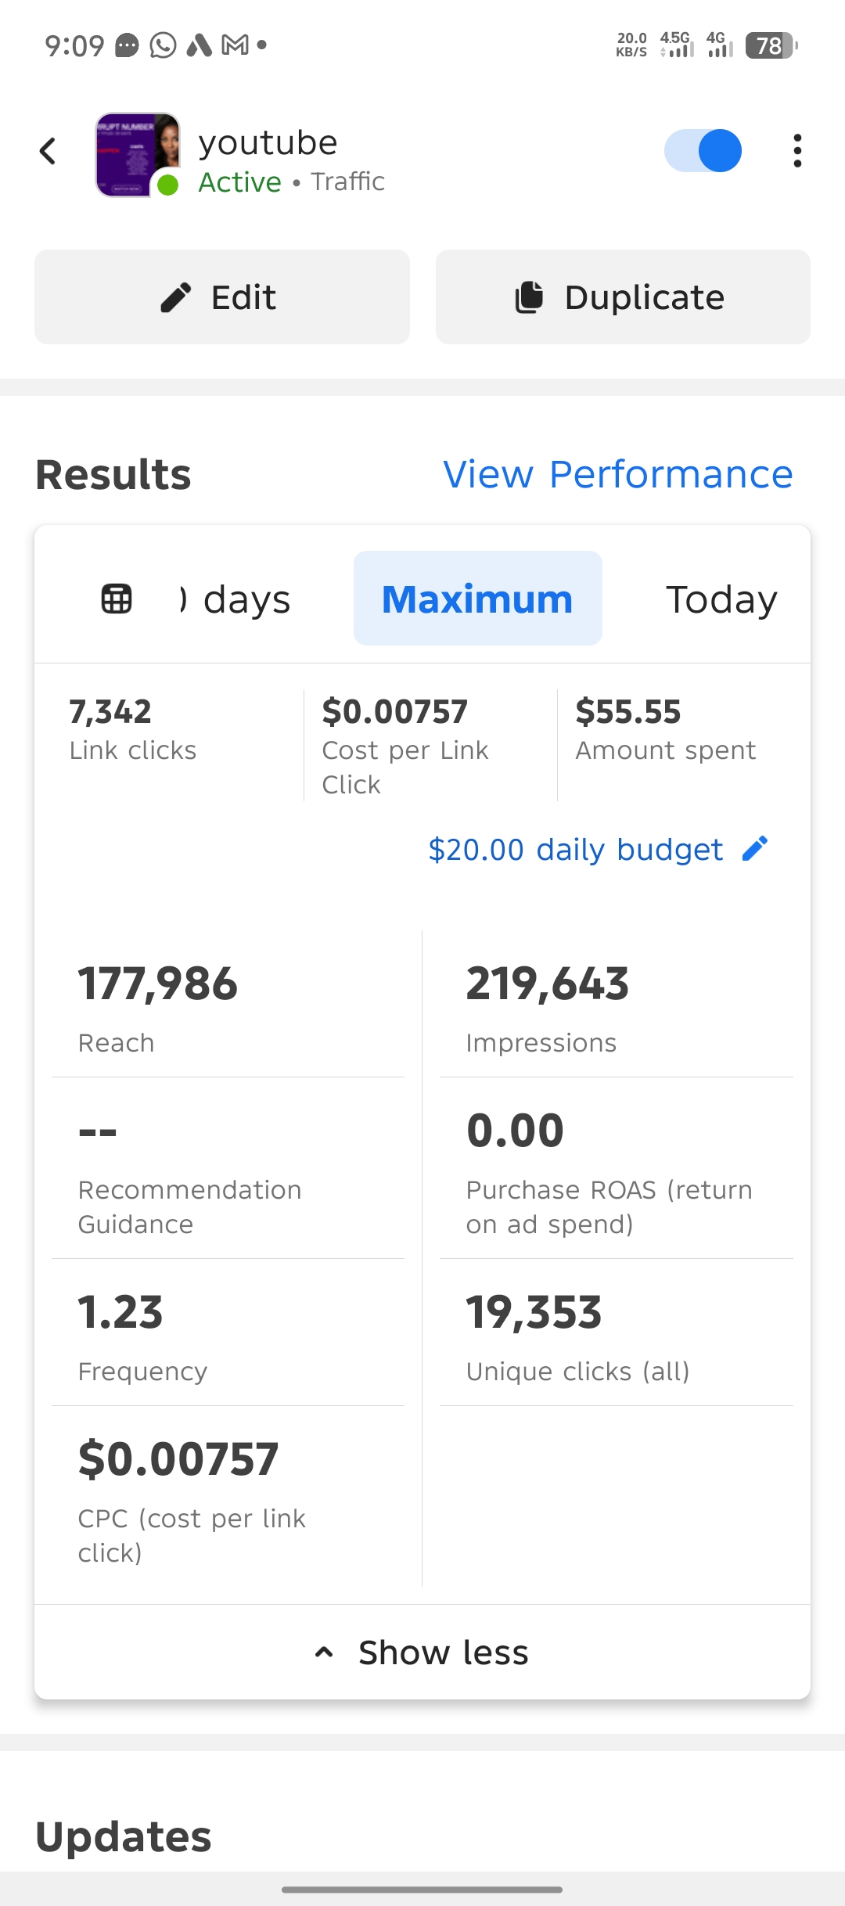This screenshot has width=845, height=1906.
Task: Tap the $20.00 daily budget link
Action: pos(575,850)
